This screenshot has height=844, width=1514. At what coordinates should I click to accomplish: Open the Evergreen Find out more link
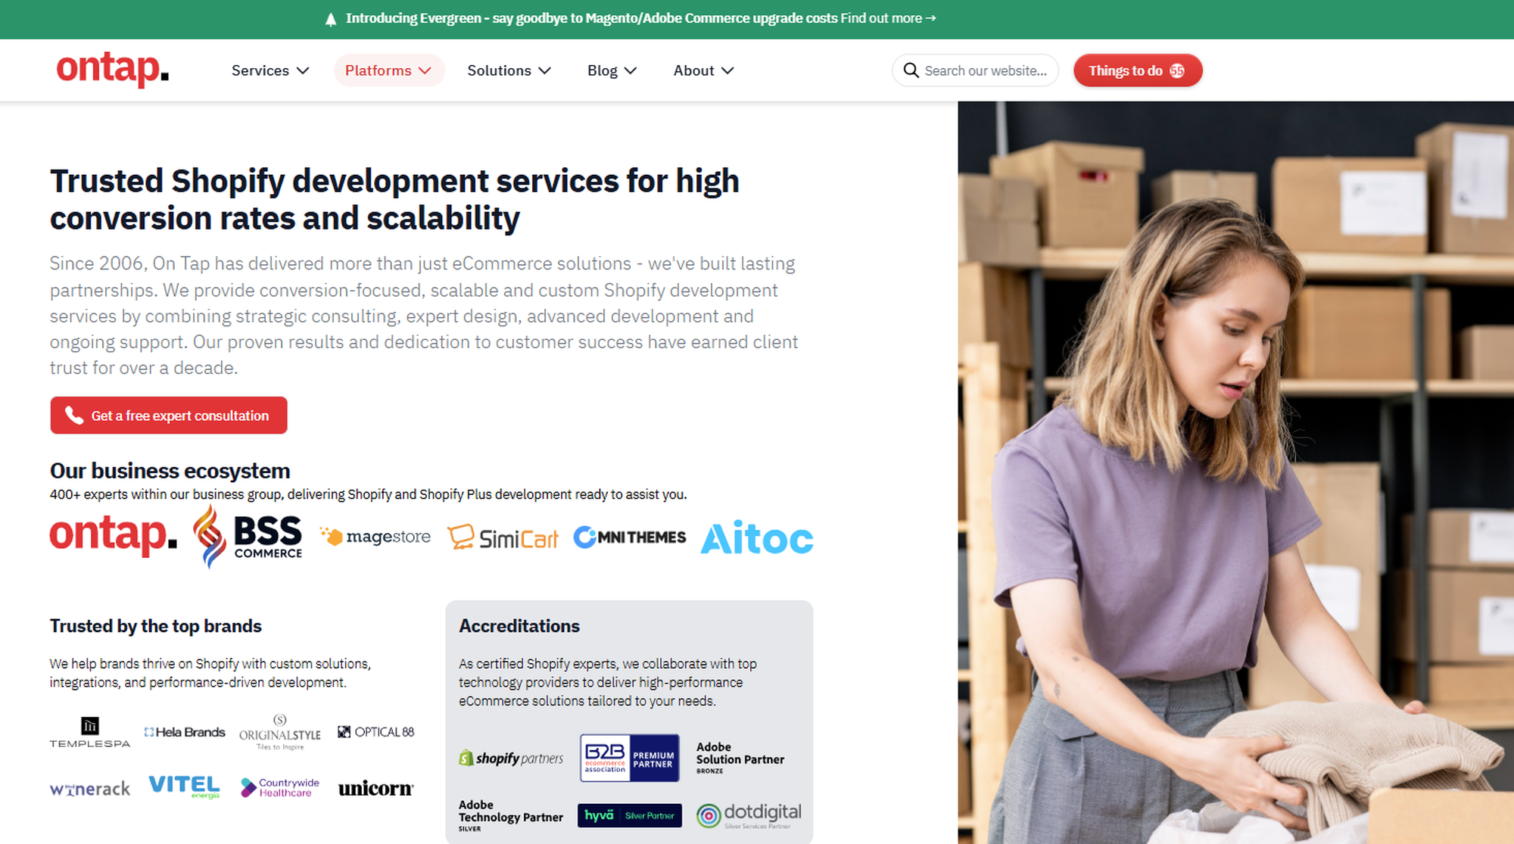pos(886,18)
